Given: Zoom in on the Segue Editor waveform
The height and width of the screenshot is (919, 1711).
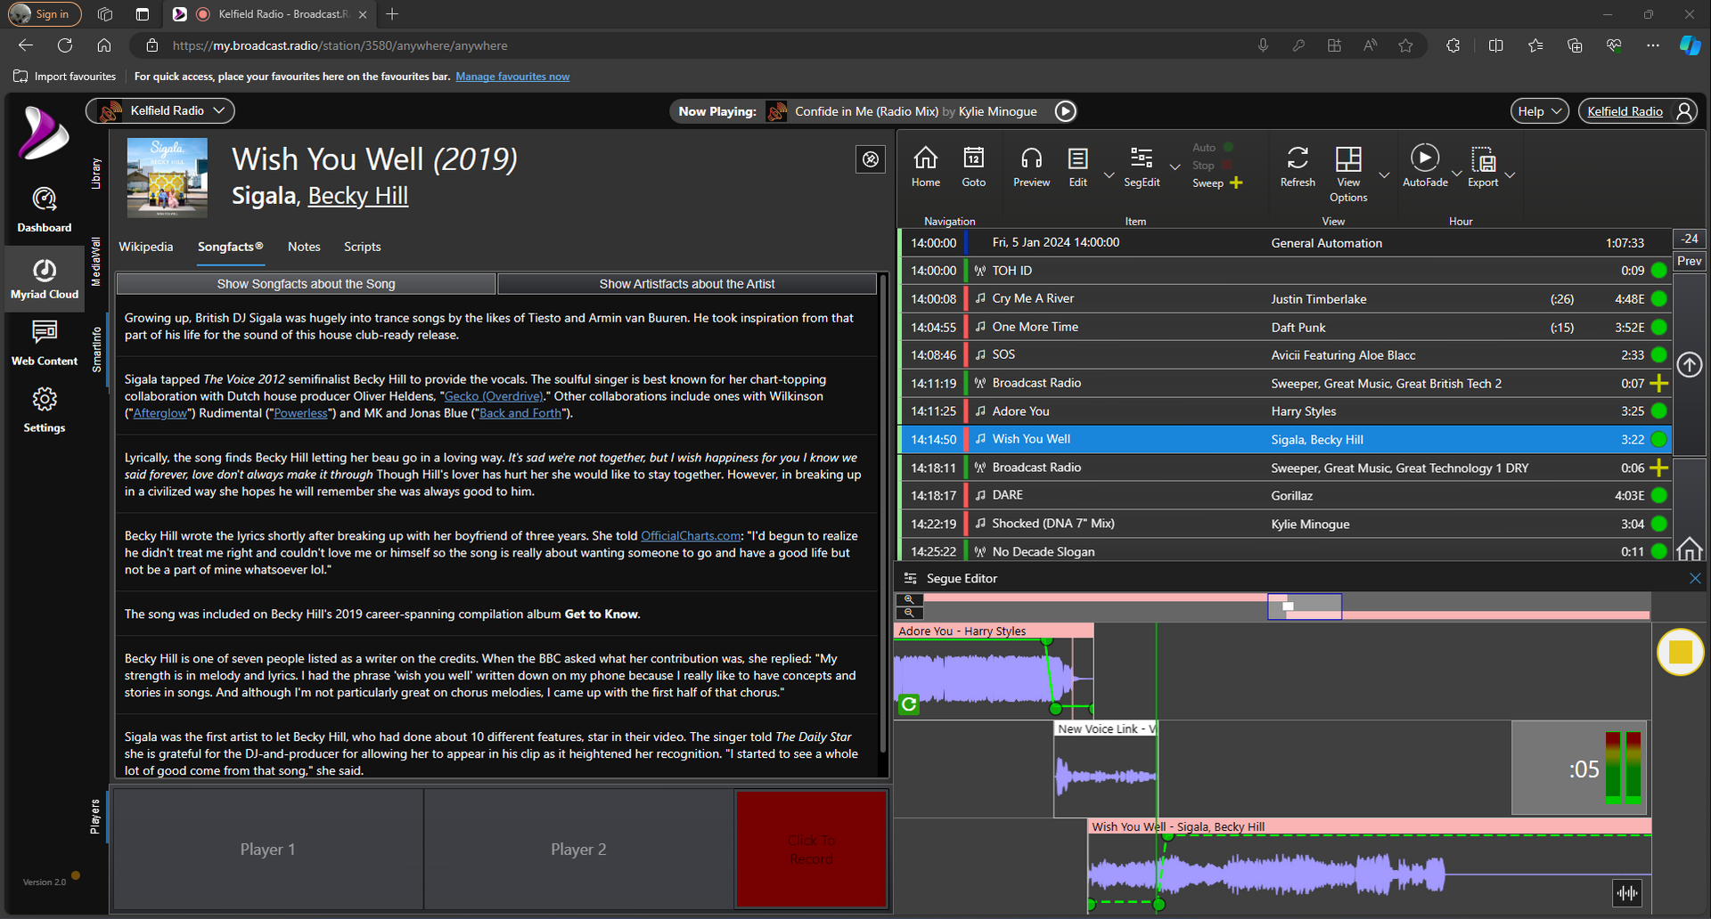Looking at the screenshot, I should click(909, 598).
